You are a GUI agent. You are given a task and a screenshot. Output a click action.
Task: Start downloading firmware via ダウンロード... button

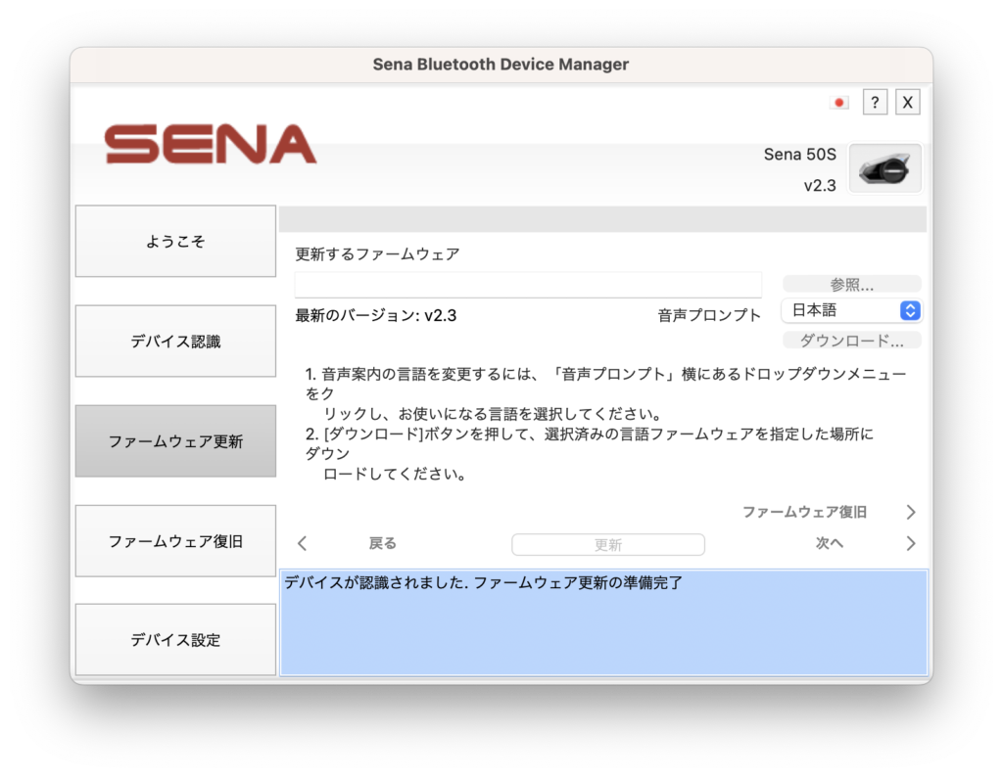[x=851, y=340]
